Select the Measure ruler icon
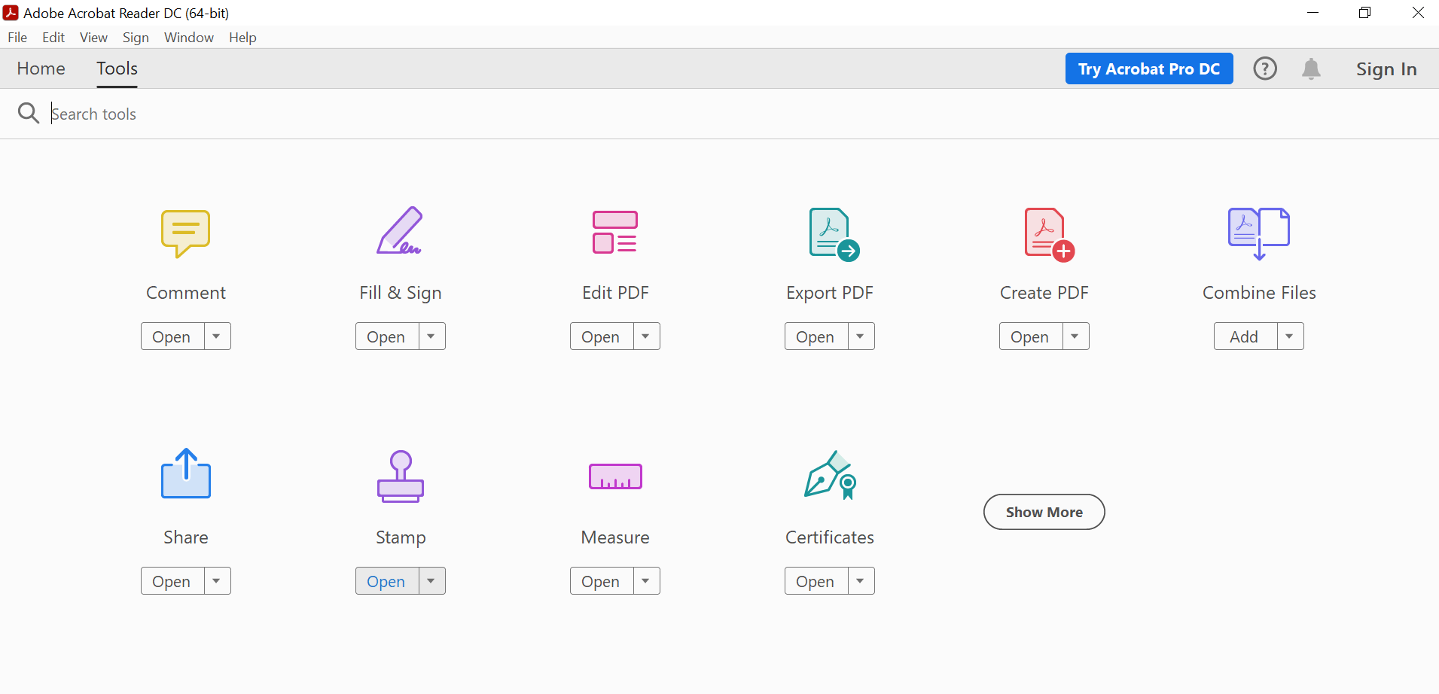This screenshot has height=694, width=1439. (x=614, y=476)
